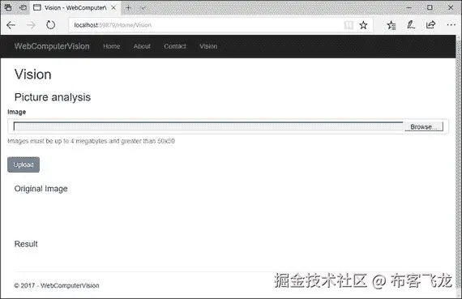Open the About page
Viewport: 462px width, 299px height.
[142, 46]
